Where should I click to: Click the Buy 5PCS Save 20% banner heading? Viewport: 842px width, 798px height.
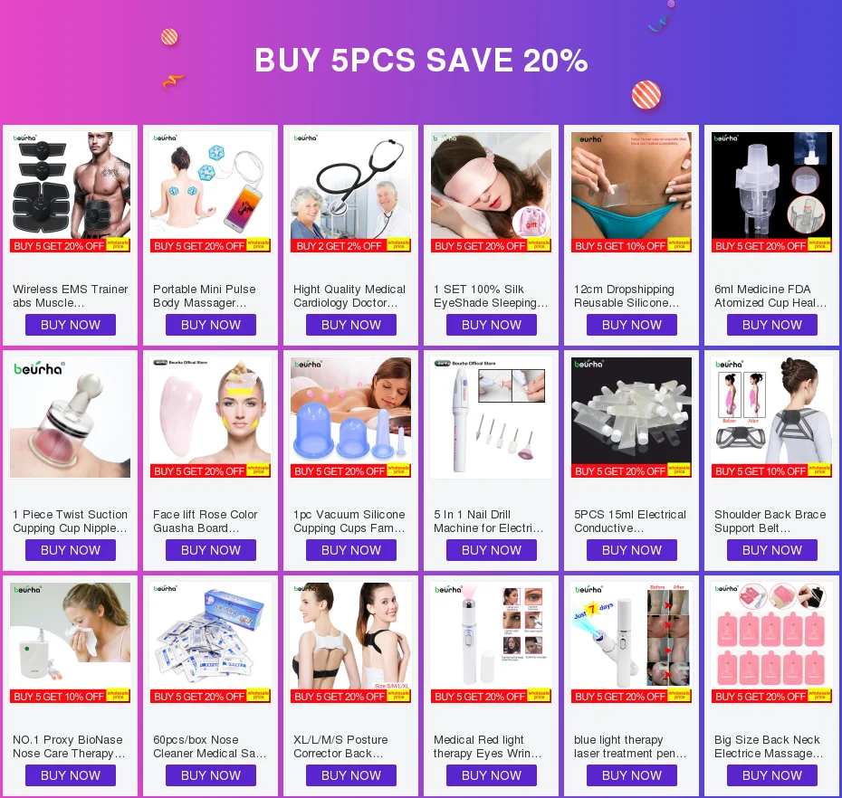coord(421,60)
